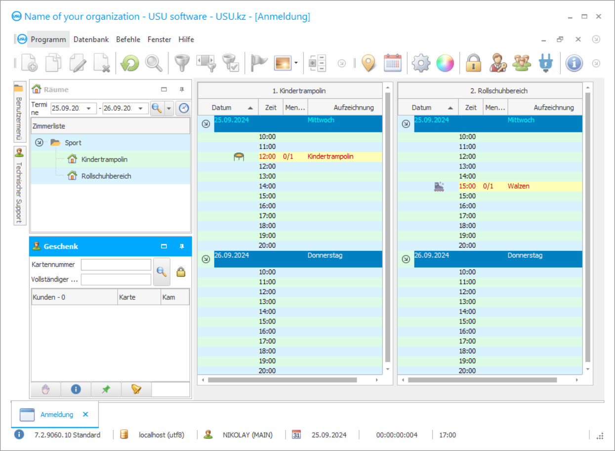Select the user-with-key access icon

(x=498, y=63)
